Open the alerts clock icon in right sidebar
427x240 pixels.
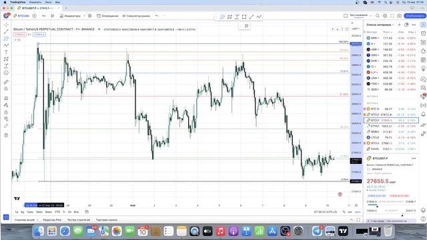pyautogui.click(x=423, y=33)
